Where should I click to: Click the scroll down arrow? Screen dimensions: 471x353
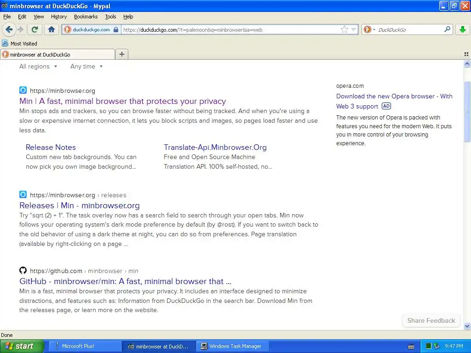coord(467,326)
